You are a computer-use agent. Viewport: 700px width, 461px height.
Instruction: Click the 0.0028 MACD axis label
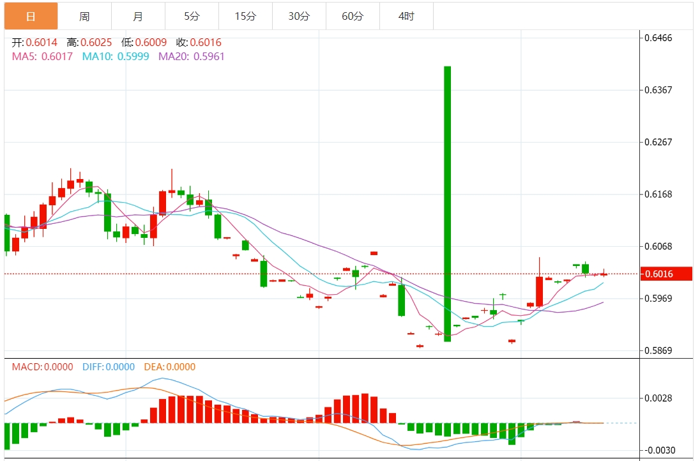coord(658,398)
